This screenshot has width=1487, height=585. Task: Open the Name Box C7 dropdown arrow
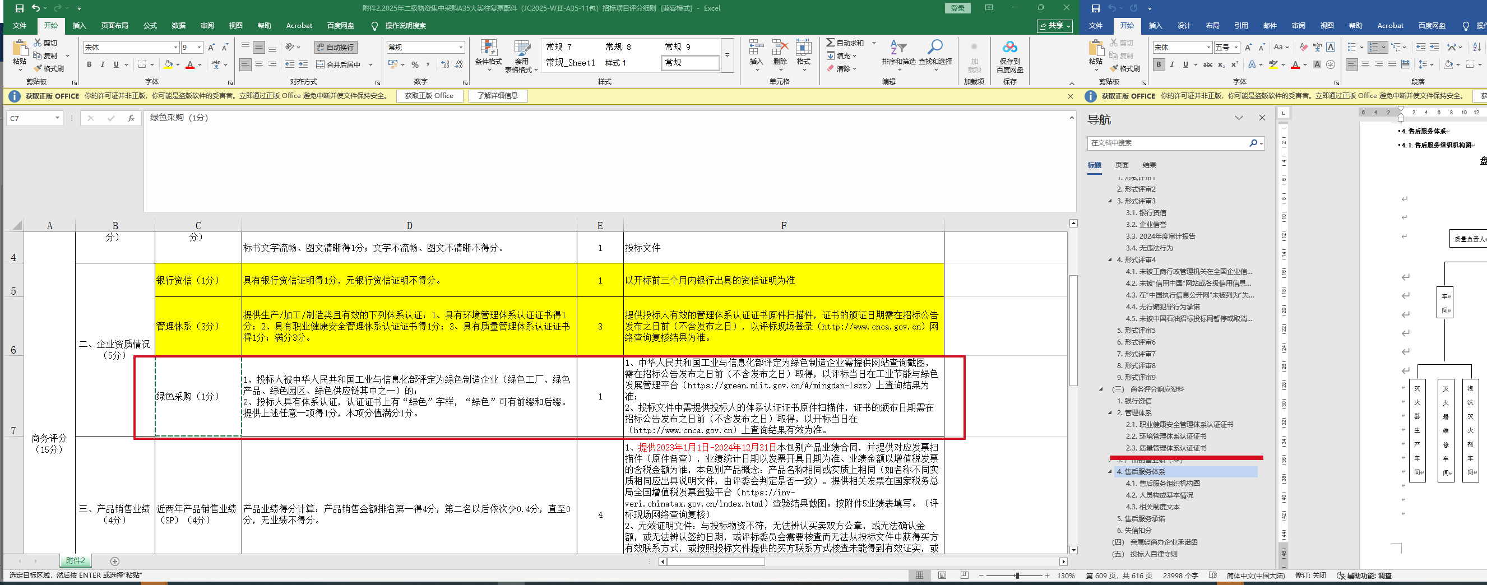tap(57, 118)
